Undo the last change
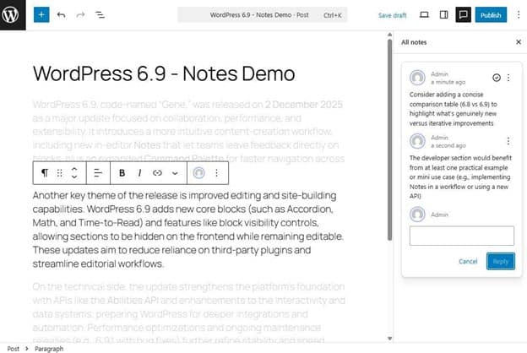 click(61, 15)
